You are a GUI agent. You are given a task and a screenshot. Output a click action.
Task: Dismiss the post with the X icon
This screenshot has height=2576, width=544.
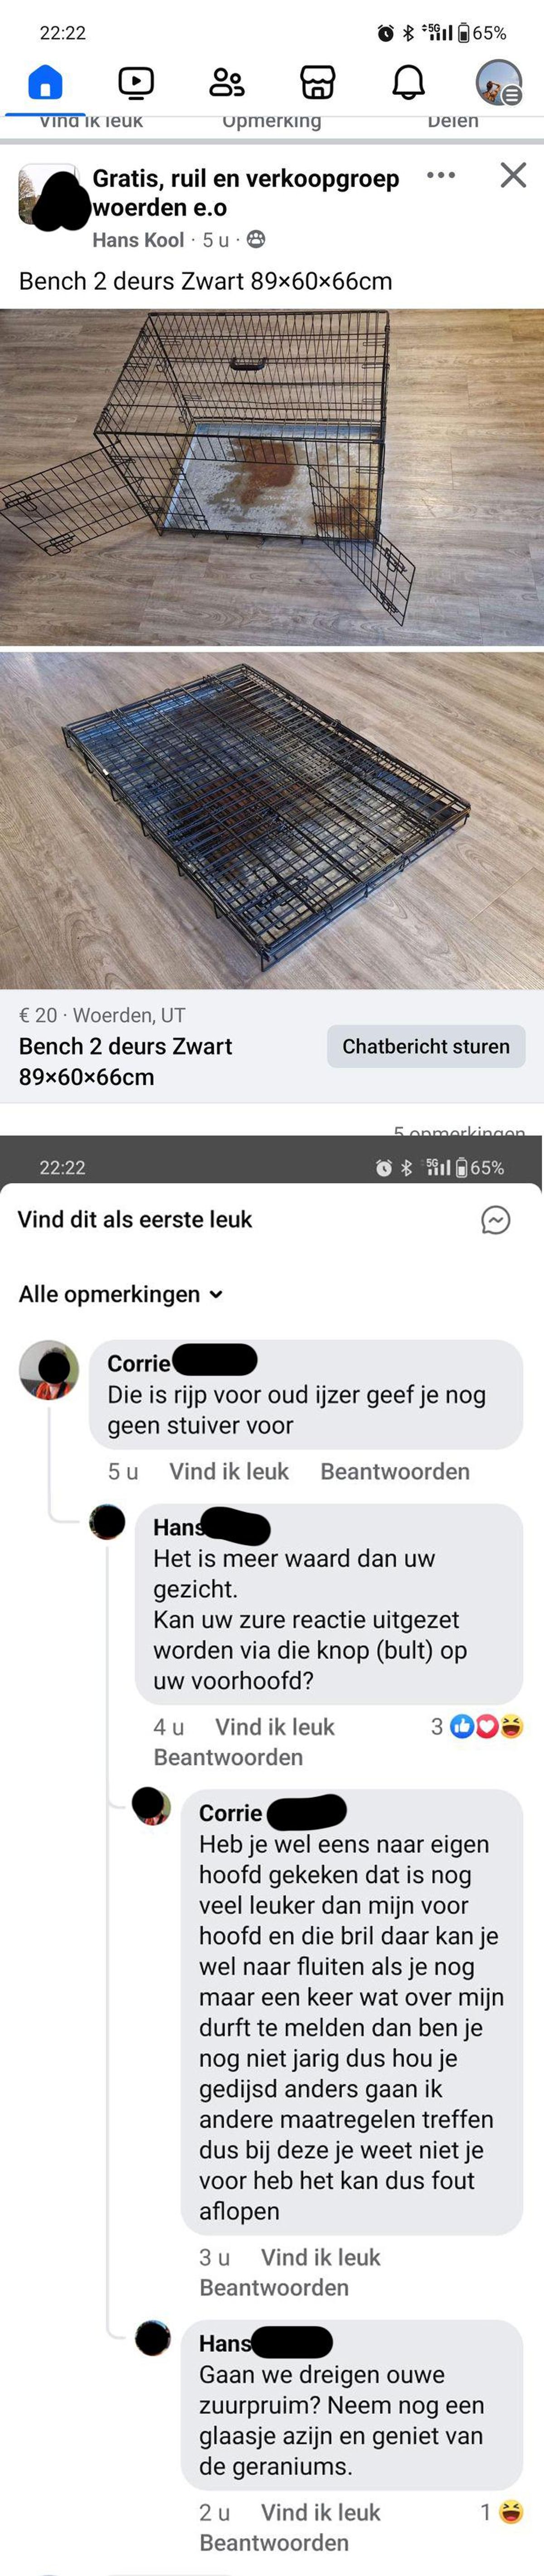513,175
